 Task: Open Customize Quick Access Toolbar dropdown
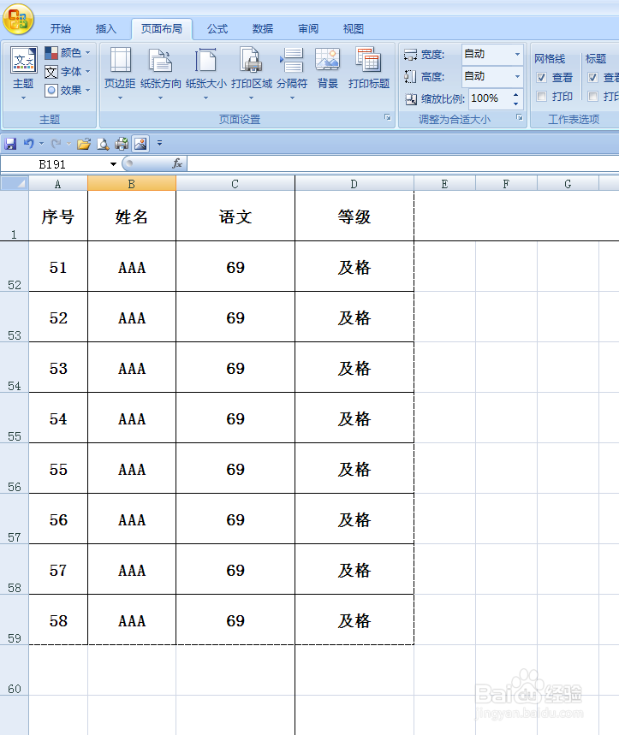click(x=159, y=144)
